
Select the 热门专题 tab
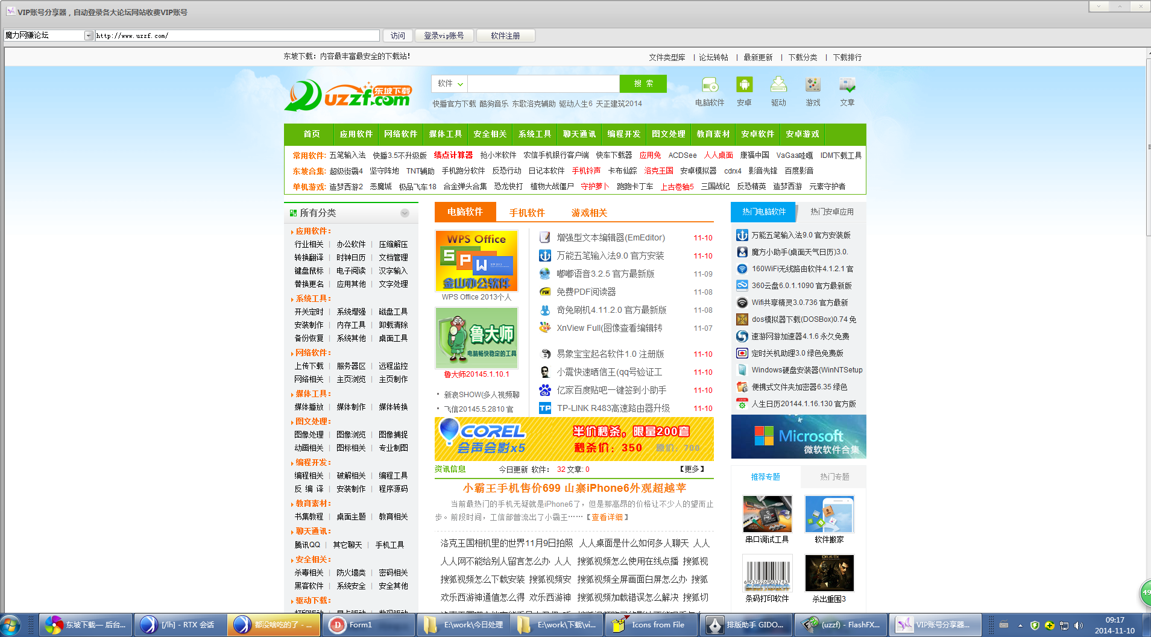(x=834, y=477)
